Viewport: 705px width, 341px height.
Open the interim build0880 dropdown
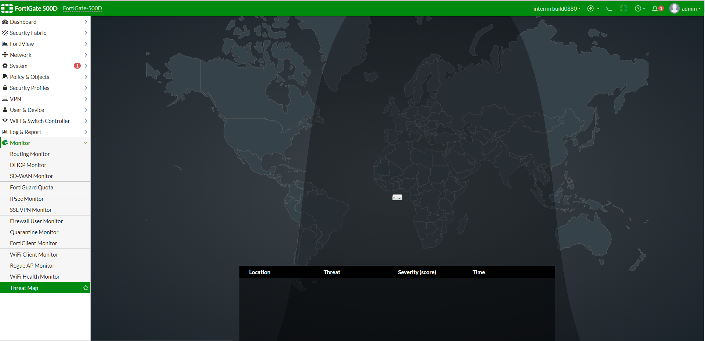click(x=557, y=9)
